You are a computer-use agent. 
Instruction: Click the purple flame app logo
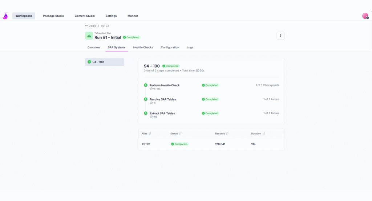[5, 16]
